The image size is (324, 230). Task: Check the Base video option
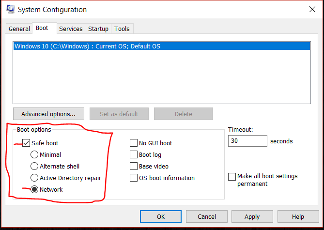coord(134,167)
